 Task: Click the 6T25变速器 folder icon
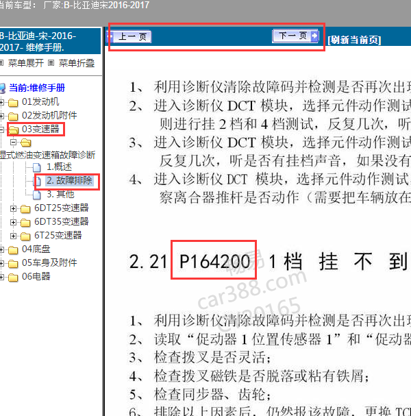pyautogui.click(x=25, y=236)
